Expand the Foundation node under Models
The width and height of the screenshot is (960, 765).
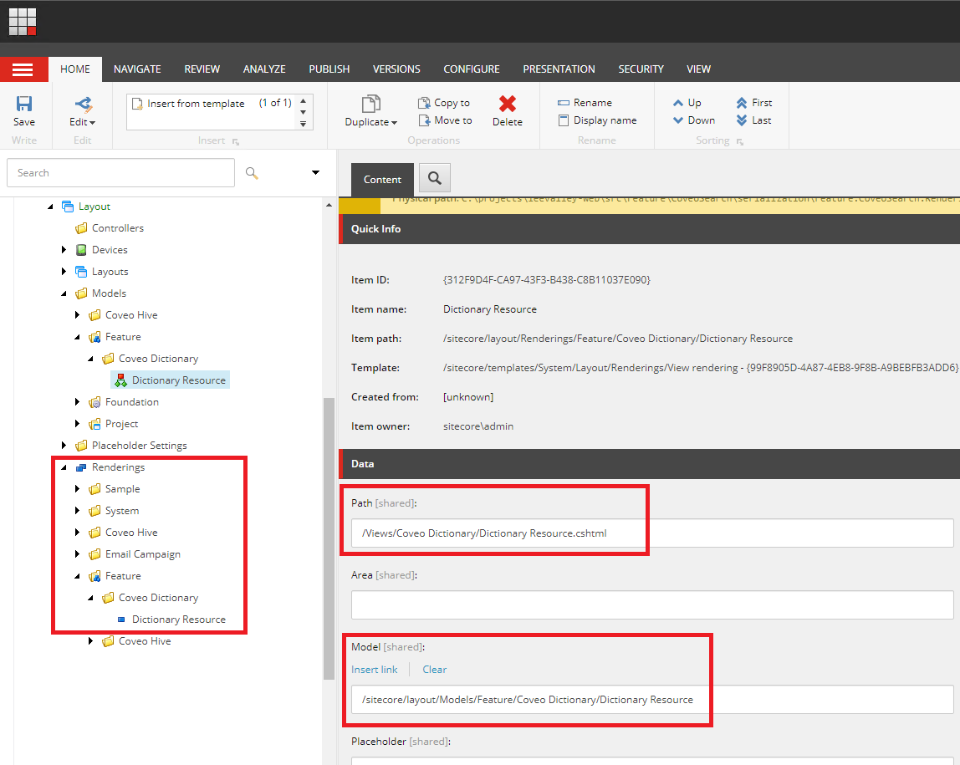pyautogui.click(x=77, y=402)
